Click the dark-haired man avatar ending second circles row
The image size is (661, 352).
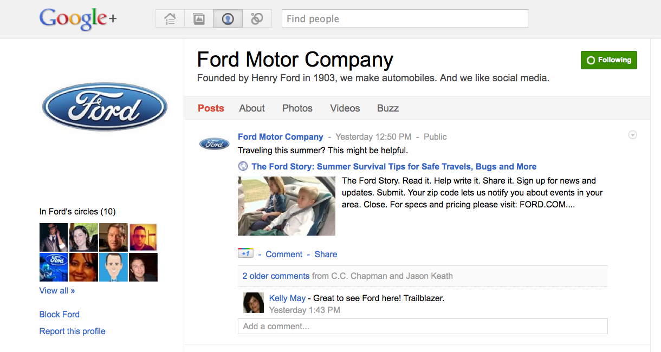(x=143, y=267)
